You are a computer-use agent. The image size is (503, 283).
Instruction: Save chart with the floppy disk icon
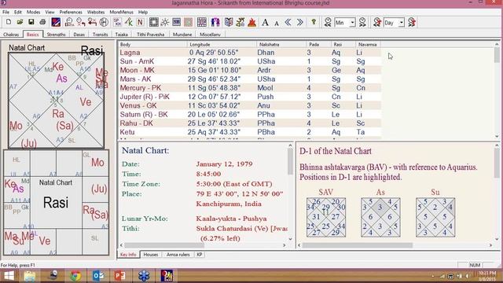(x=31, y=22)
